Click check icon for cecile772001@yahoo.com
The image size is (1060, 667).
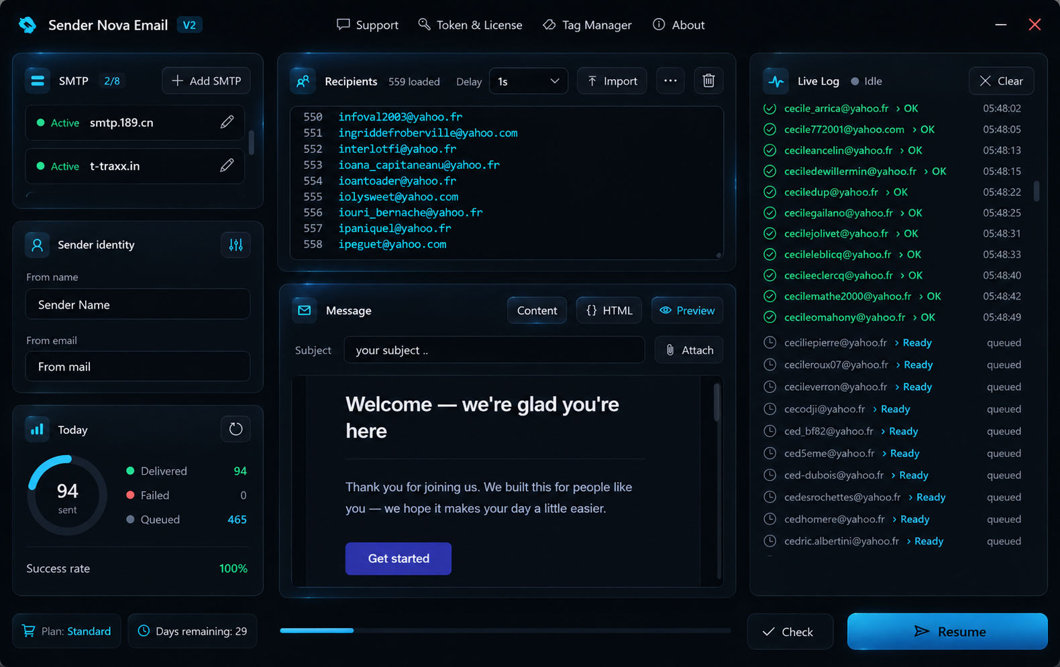click(770, 129)
